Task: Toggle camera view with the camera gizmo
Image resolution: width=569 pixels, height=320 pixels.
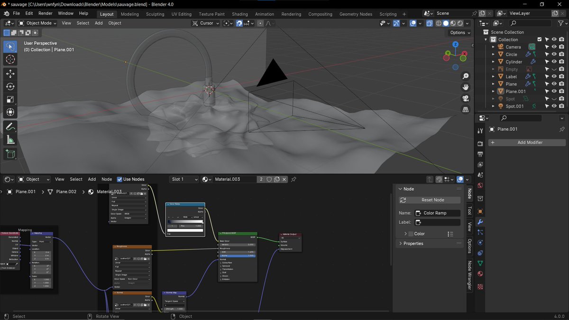Action: pos(466,99)
